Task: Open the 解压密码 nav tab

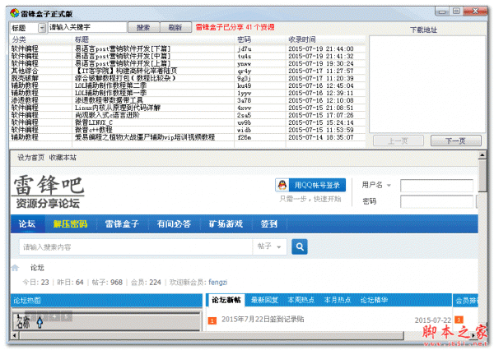Action: [70, 224]
